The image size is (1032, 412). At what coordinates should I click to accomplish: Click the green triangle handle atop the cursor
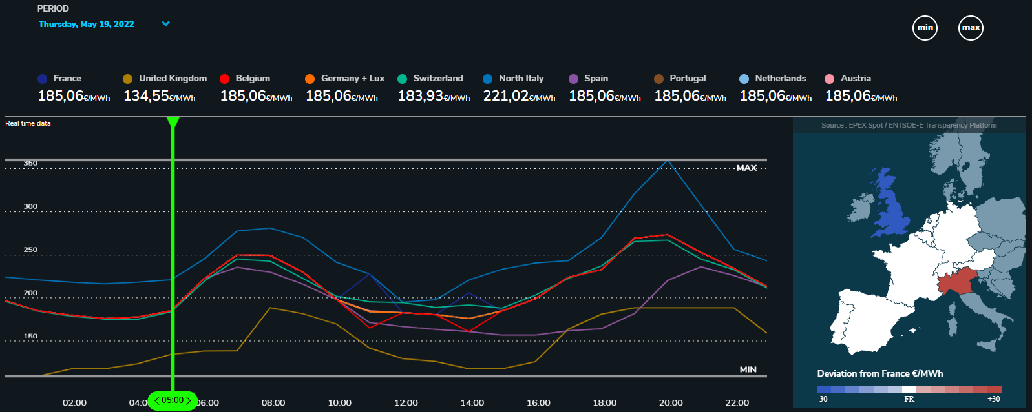(x=173, y=123)
